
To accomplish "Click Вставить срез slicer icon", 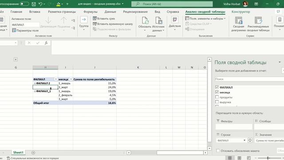I will pos(95,18).
